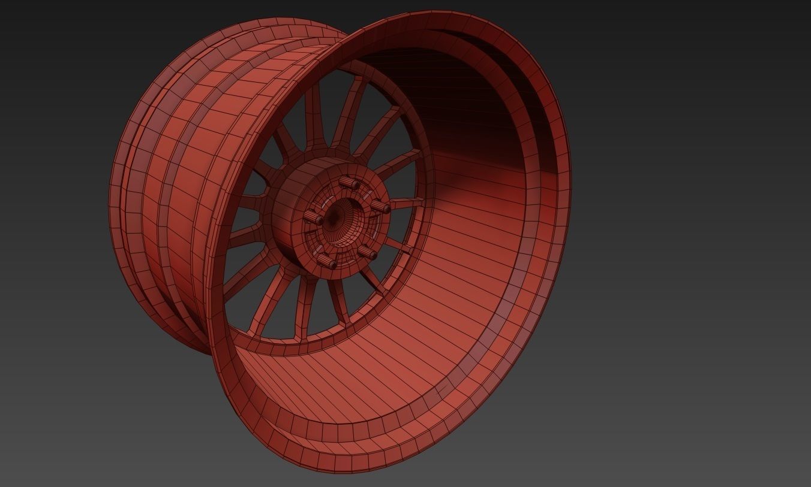Click the right lug stud on the hub
The image size is (811, 487).
pos(379,207)
